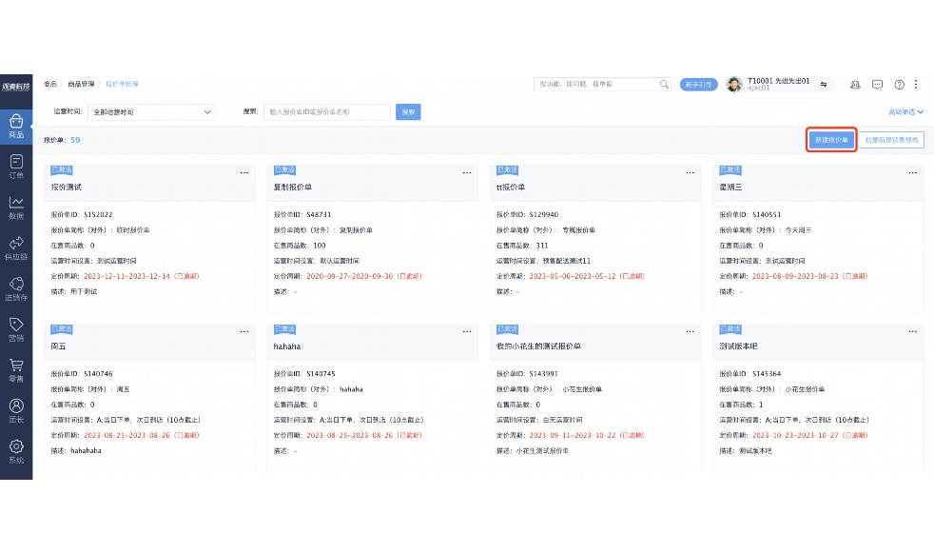Open the three-dot menu in the top header
Viewport: 934px width, 554px height.
(916, 84)
